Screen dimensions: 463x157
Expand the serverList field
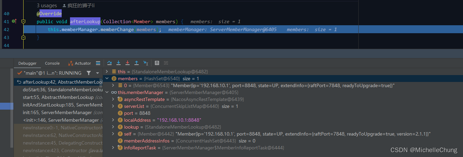click(113, 106)
